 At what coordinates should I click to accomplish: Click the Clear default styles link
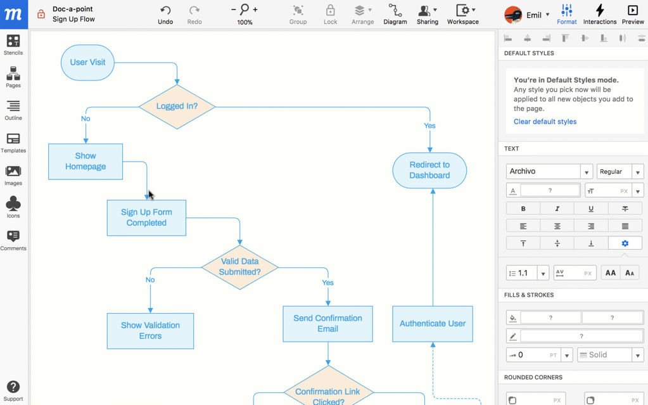(545, 122)
